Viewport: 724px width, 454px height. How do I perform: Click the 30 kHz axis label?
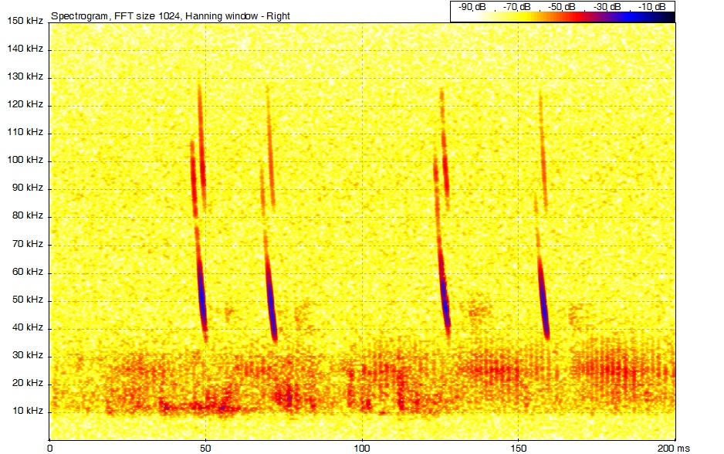pos(27,354)
